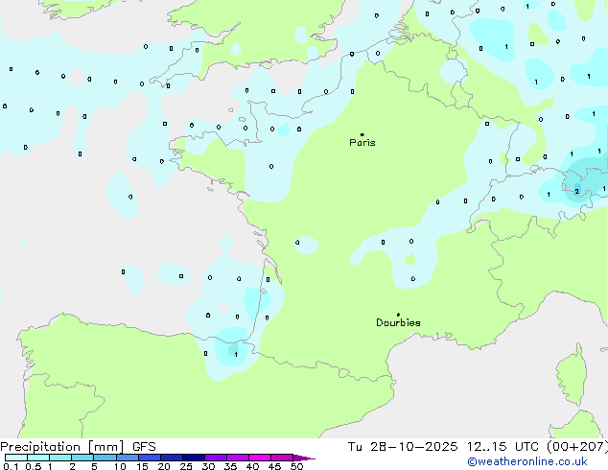Select the 45–50 mm legend color swatch
Image resolution: width=608 pixels, height=470 pixels.
(282, 458)
